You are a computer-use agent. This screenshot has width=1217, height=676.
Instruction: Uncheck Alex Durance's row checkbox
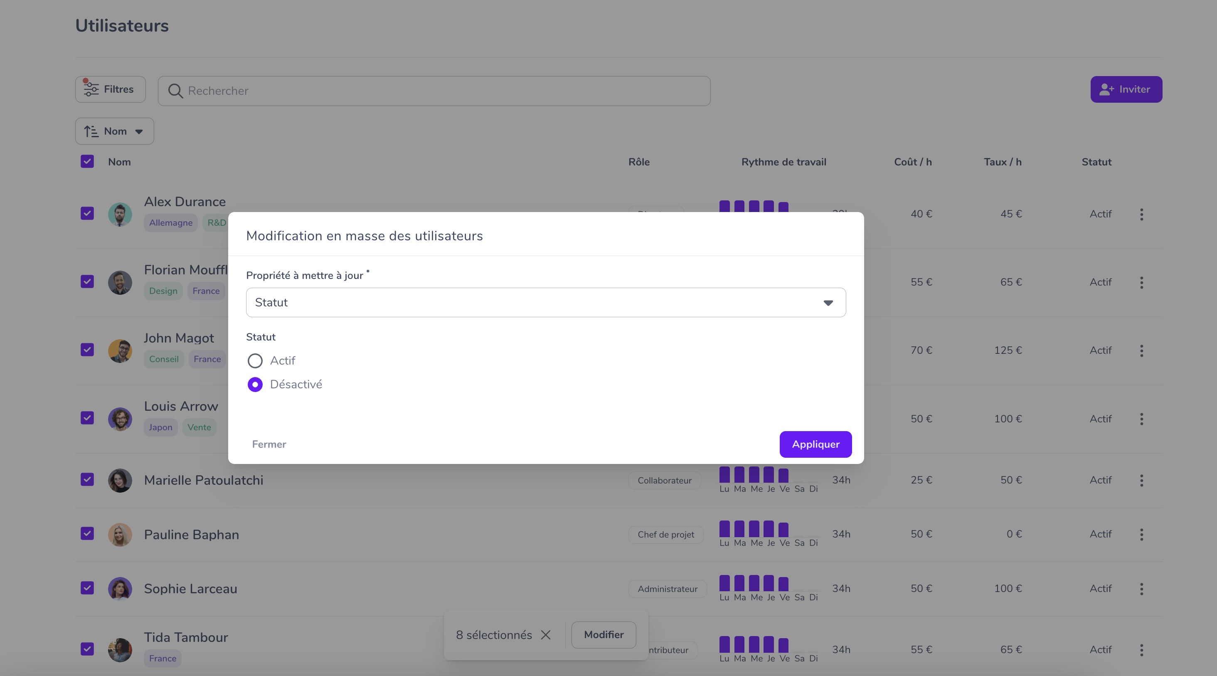point(87,213)
